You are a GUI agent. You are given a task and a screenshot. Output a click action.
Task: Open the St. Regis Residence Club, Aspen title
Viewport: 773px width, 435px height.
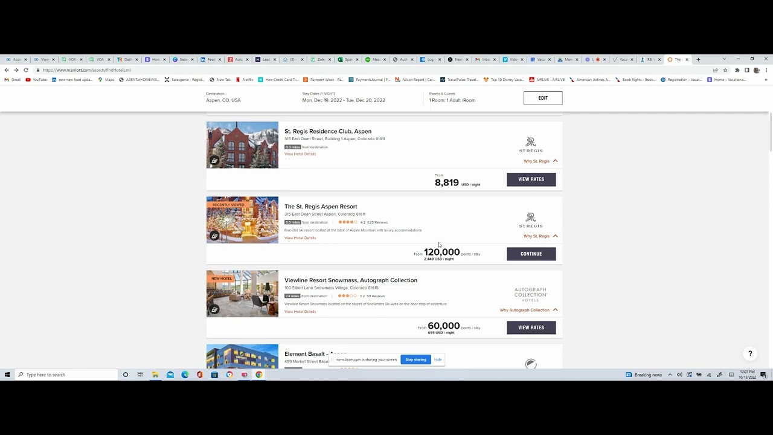tap(328, 131)
